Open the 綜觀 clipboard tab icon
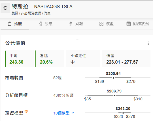153x121 pixels. (10, 24)
